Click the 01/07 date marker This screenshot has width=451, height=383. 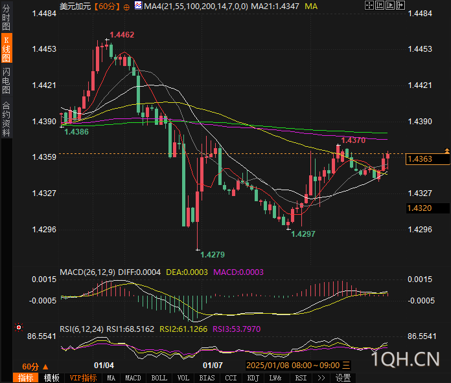213,365
